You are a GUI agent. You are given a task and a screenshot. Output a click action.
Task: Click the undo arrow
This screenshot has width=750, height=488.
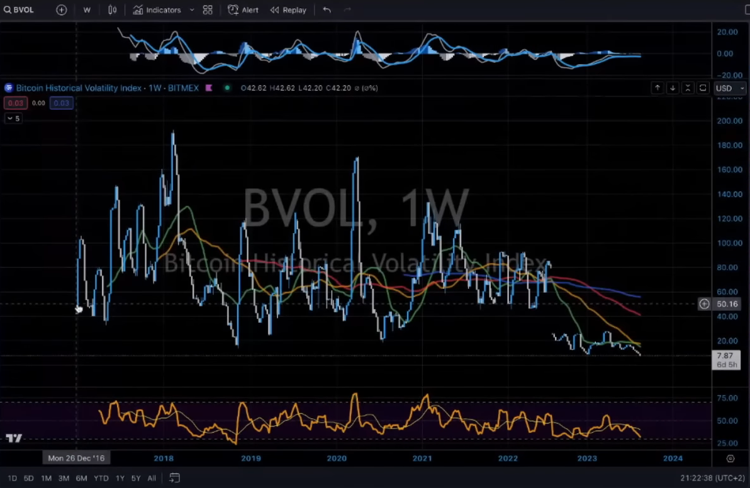[327, 10]
